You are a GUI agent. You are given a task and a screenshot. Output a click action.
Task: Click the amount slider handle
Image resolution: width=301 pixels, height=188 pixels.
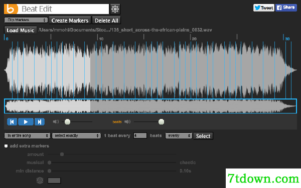point(62,154)
